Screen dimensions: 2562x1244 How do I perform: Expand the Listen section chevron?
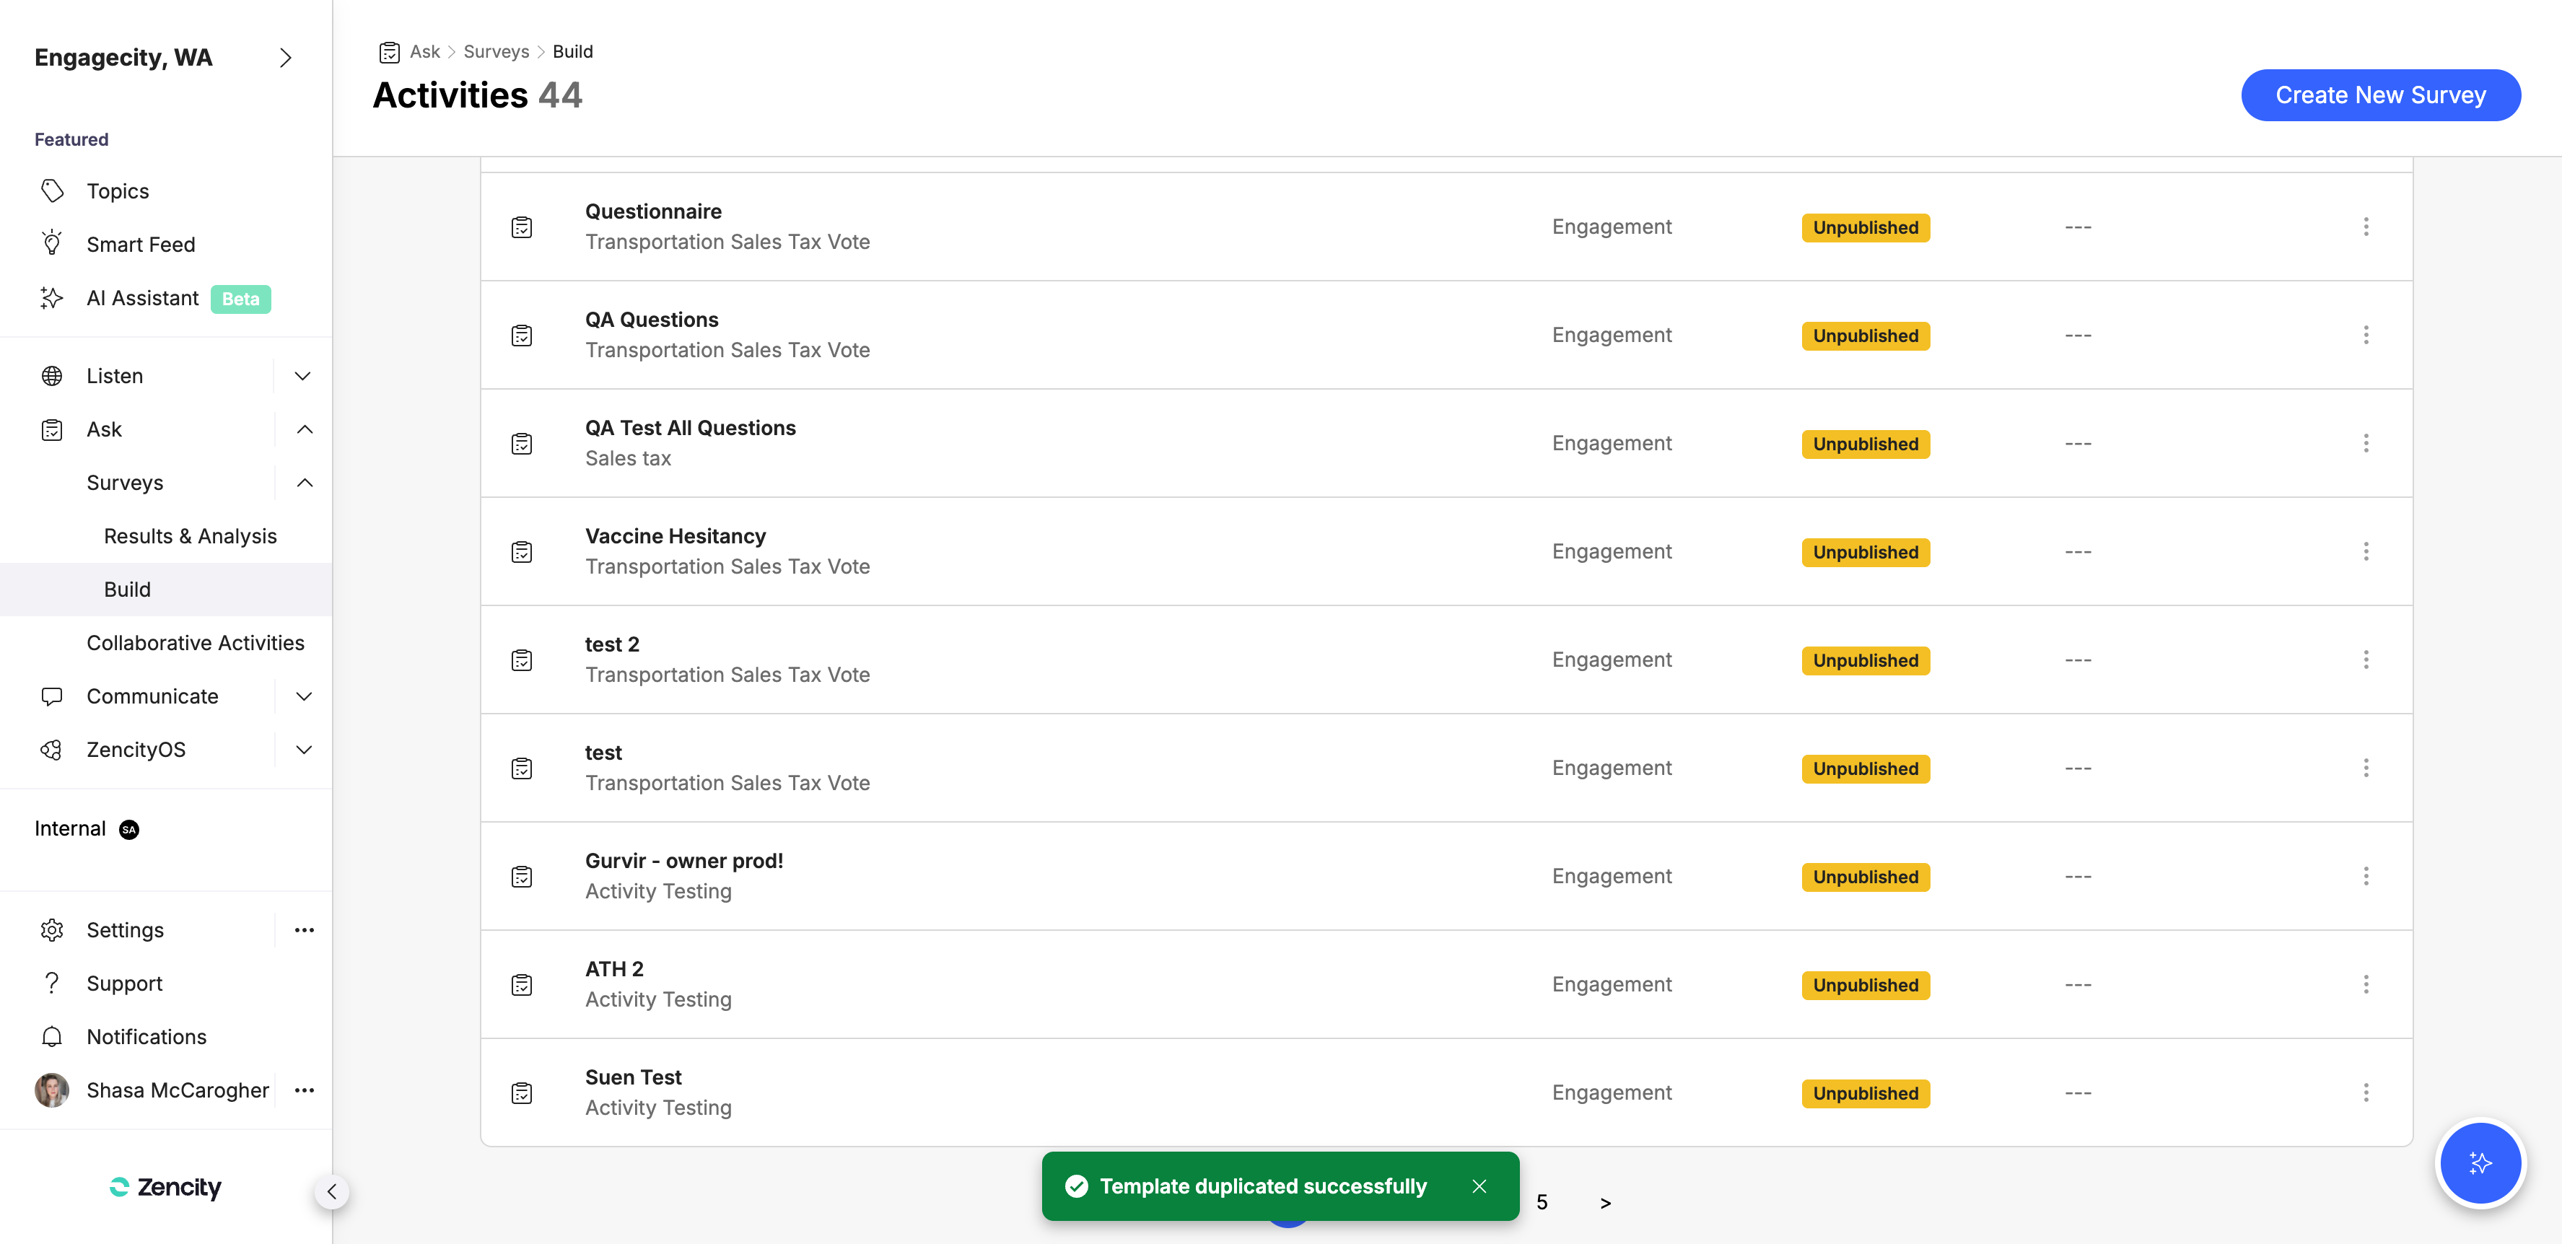pos(303,376)
